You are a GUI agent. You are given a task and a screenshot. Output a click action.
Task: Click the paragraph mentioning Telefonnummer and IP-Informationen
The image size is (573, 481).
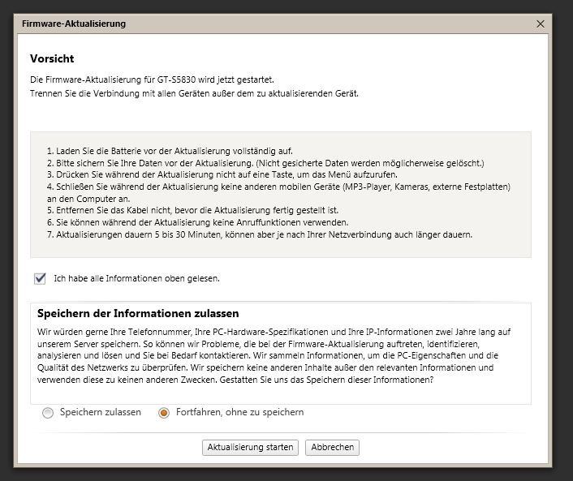(274, 356)
